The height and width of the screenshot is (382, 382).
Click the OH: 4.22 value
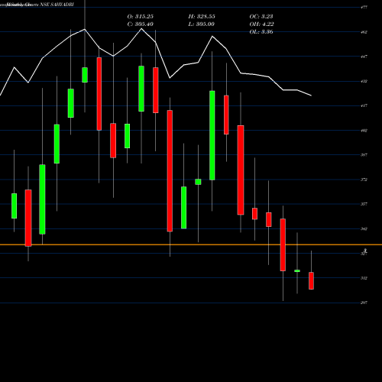262,24
